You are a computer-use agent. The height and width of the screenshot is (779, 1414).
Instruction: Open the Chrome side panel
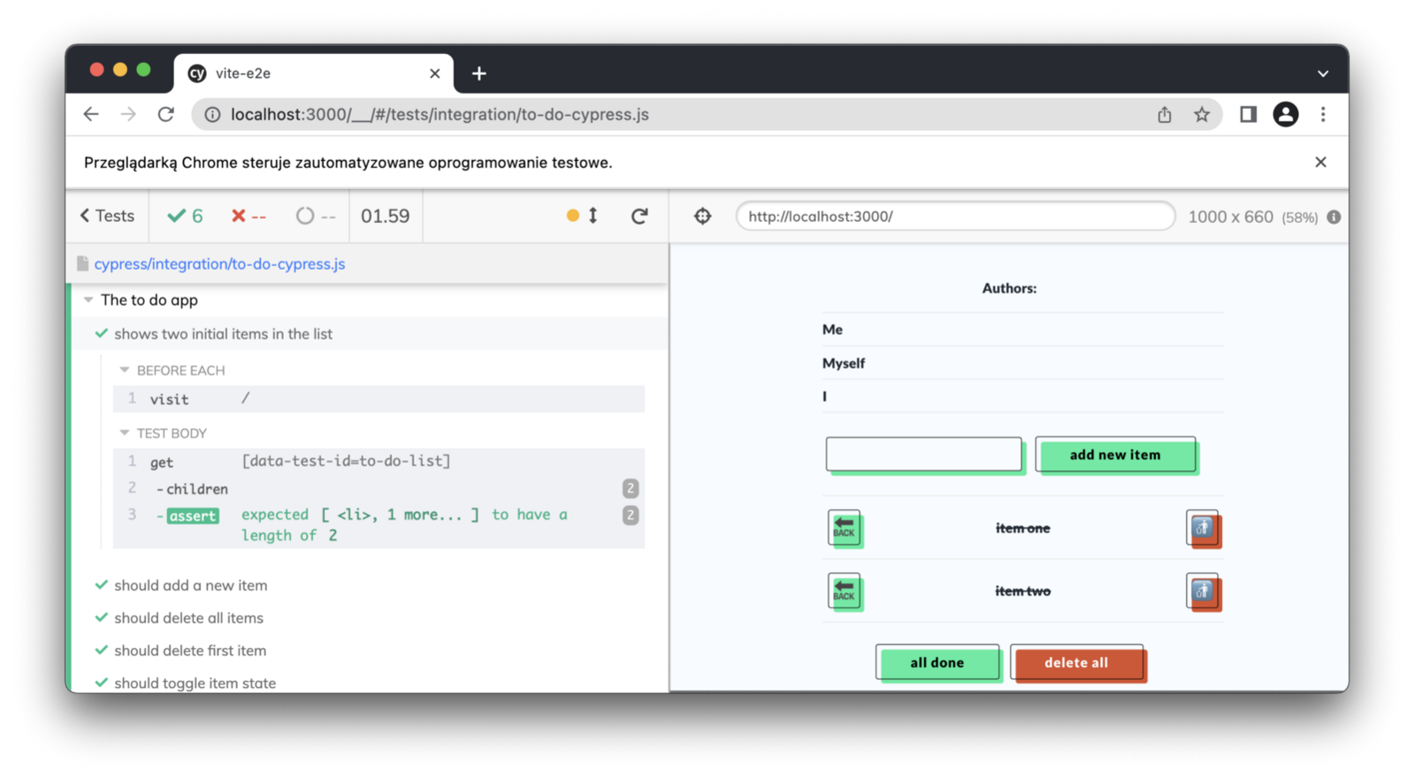coord(1248,114)
